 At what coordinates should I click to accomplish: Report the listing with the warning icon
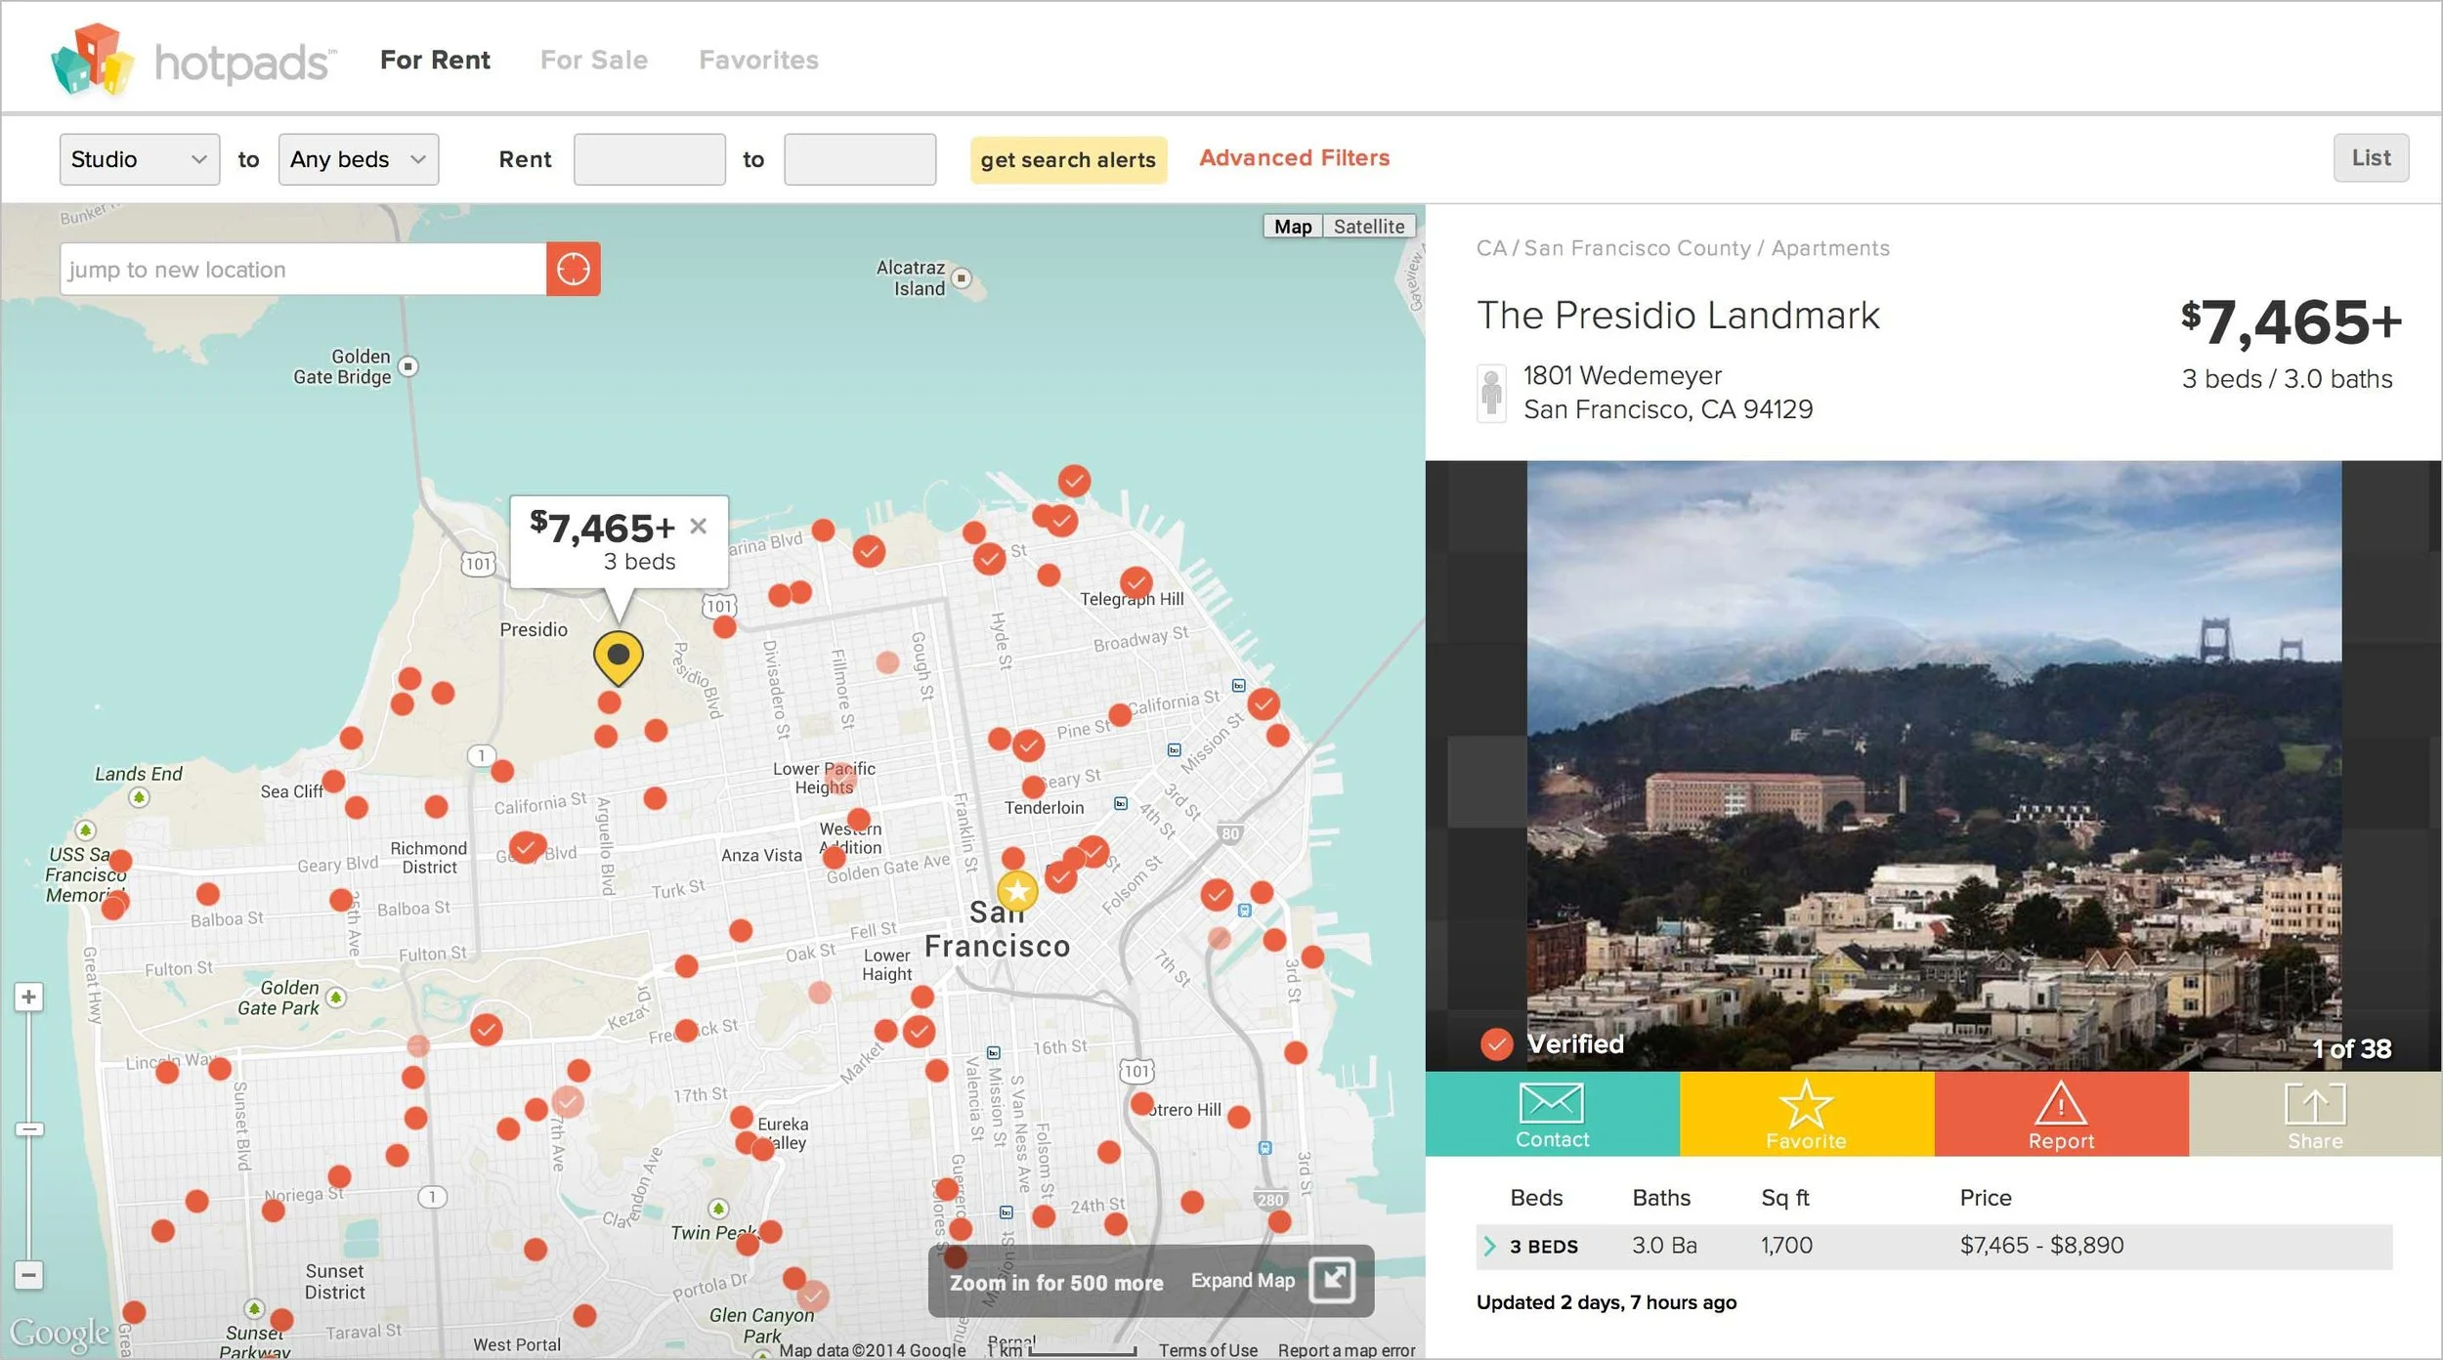tap(2060, 1107)
